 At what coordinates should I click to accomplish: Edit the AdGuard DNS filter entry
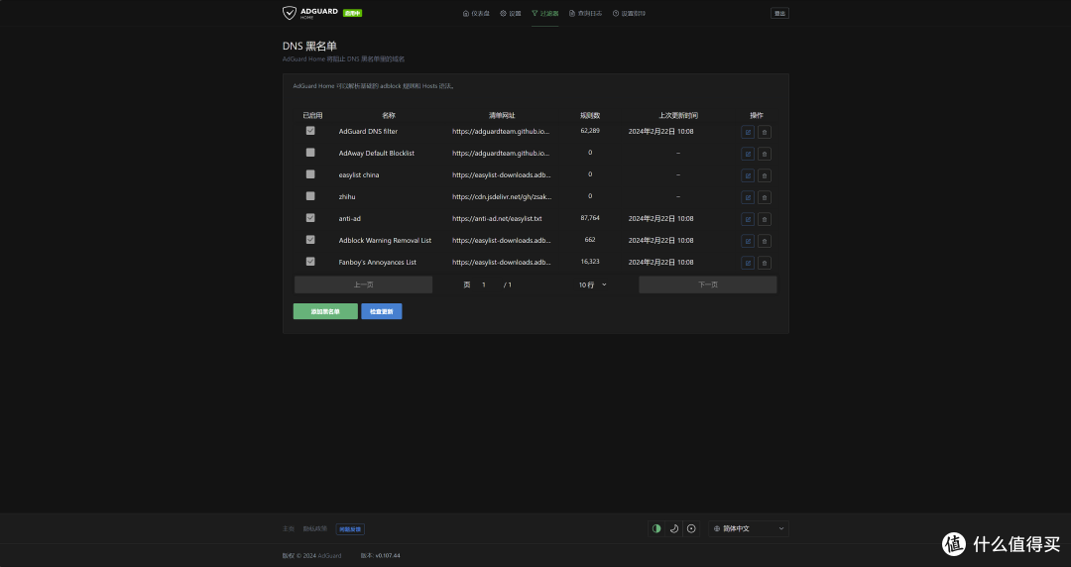point(748,132)
